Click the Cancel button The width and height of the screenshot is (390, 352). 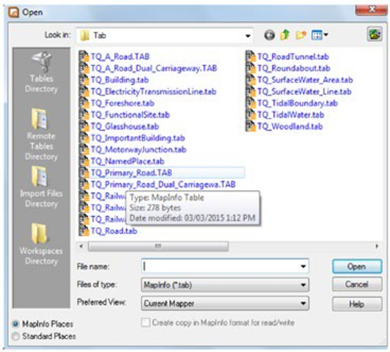(357, 284)
